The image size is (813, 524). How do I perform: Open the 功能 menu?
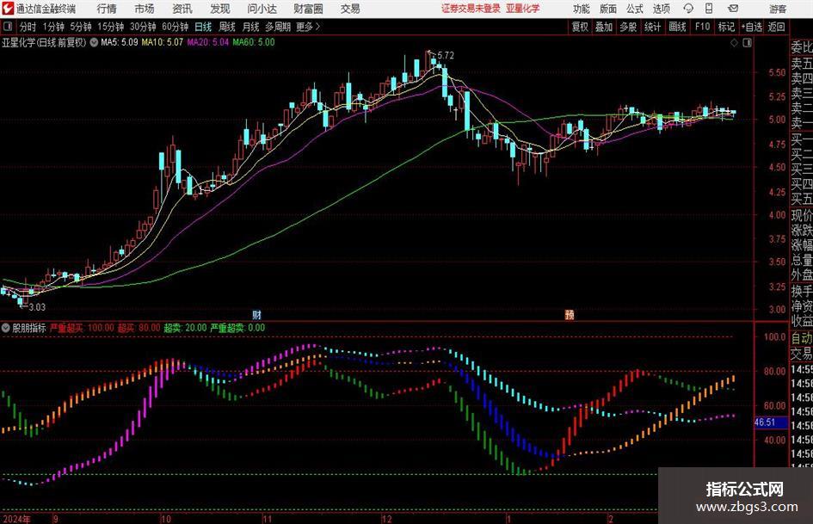click(x=582, y=9)
